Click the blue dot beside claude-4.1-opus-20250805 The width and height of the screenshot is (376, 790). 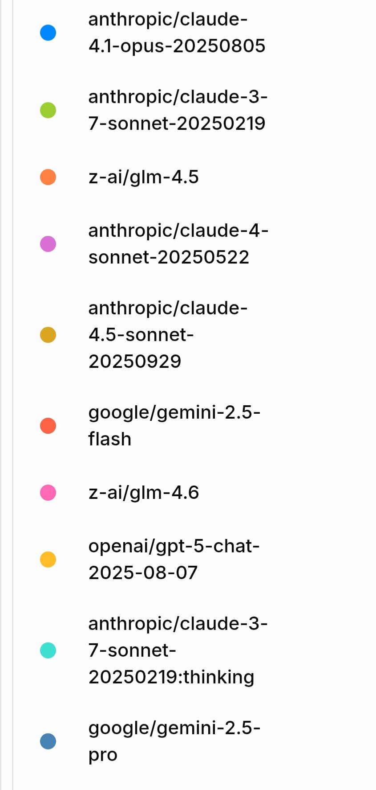tap(48, 33)
